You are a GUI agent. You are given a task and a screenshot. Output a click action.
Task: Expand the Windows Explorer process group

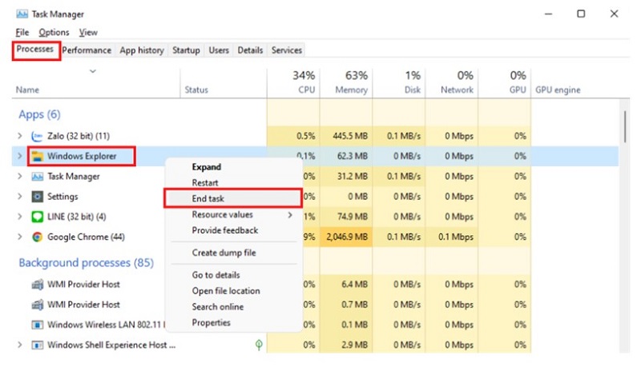tap(19, 156)
